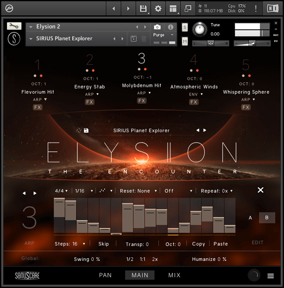This screenshot has width=284, height=288.
Task: Toggle the orange dot under track 3
Action: (x=145, y=69)
